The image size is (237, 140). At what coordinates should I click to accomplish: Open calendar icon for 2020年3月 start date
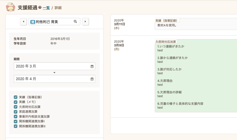(92, 66)
